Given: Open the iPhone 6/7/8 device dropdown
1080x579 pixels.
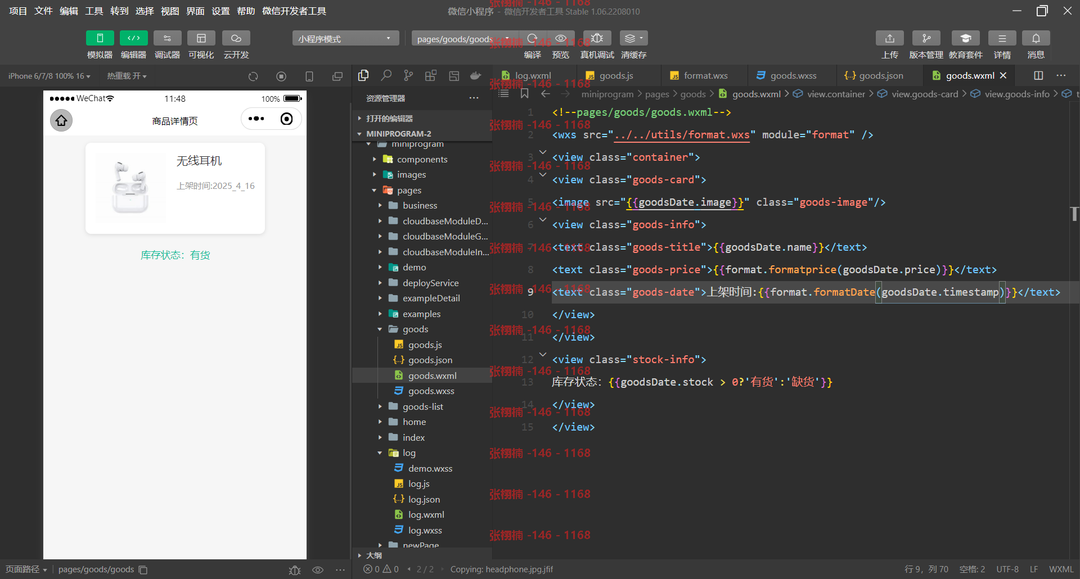Looking at the screenshot, I should pyautogui.click(x=49, y=76).
